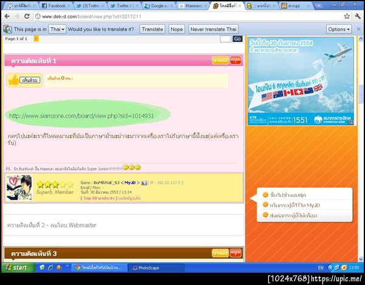Image resolution: width=365 pixels, height=285 pixels.
Task: Click the KTB bank airplane ad banner
Action: [x=301, y=81]
